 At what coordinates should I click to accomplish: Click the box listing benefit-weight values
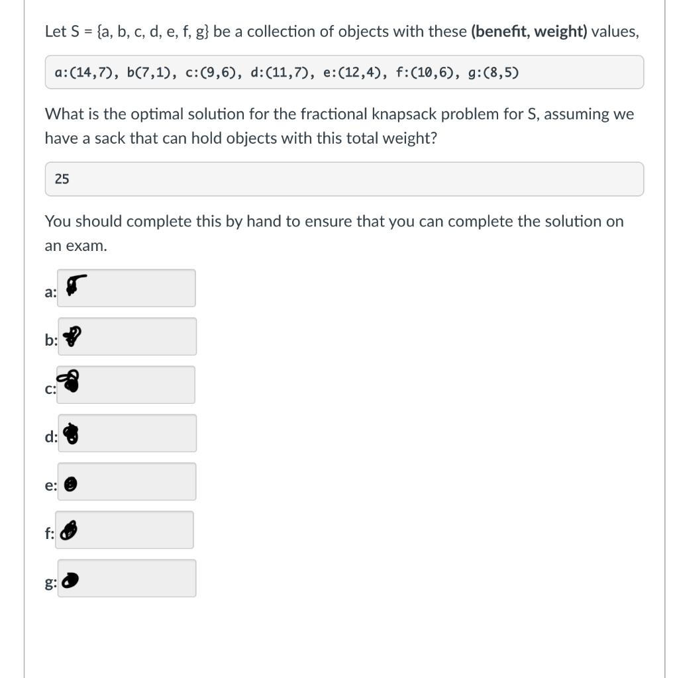(x=344, y=72)
